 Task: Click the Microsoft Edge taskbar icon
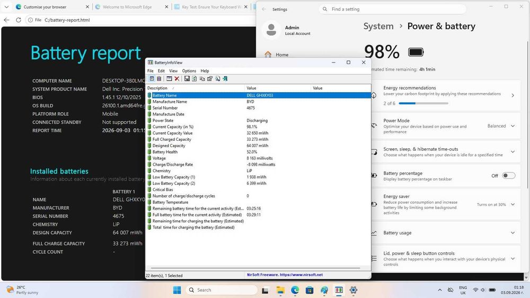click(x=295, y=290)
